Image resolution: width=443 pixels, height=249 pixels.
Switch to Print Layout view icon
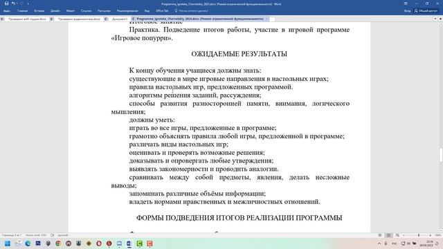point(389,235)
